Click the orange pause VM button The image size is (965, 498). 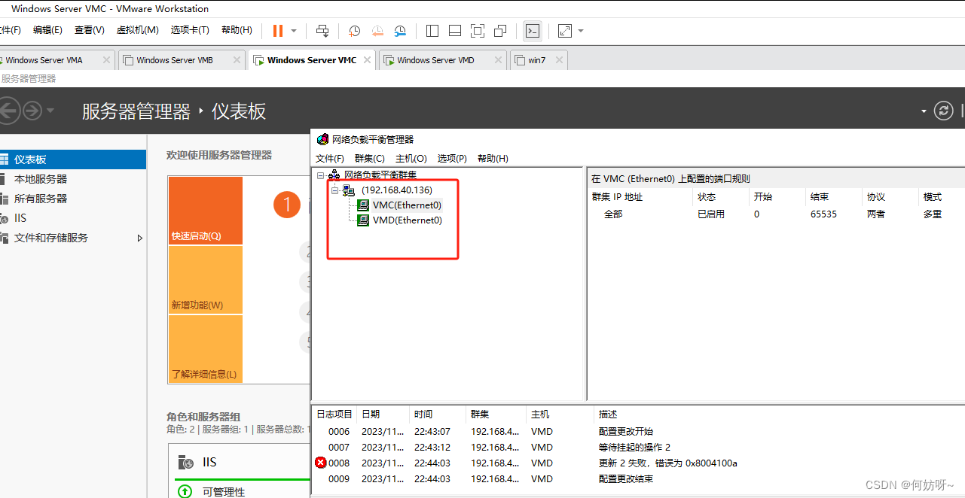[x=278, y=31]
